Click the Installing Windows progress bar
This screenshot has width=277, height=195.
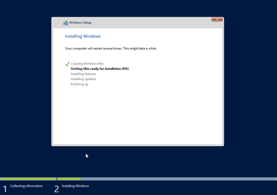click(x=167, y=179)
